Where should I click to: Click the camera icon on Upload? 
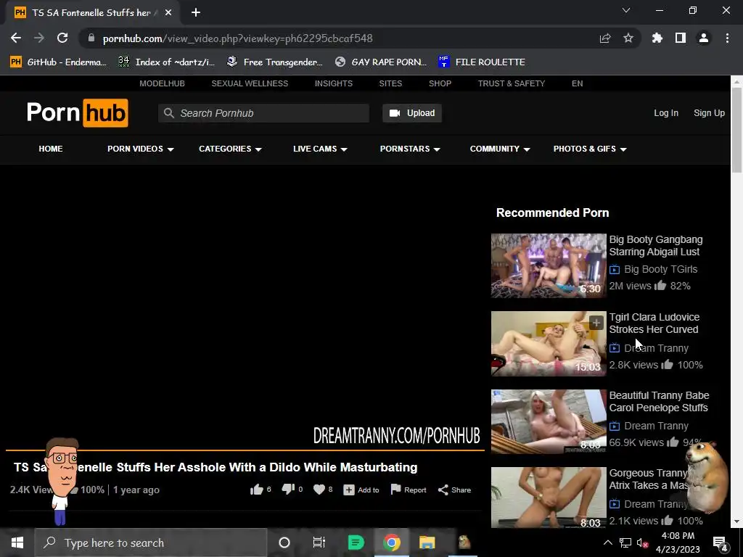tap(394, 112)
